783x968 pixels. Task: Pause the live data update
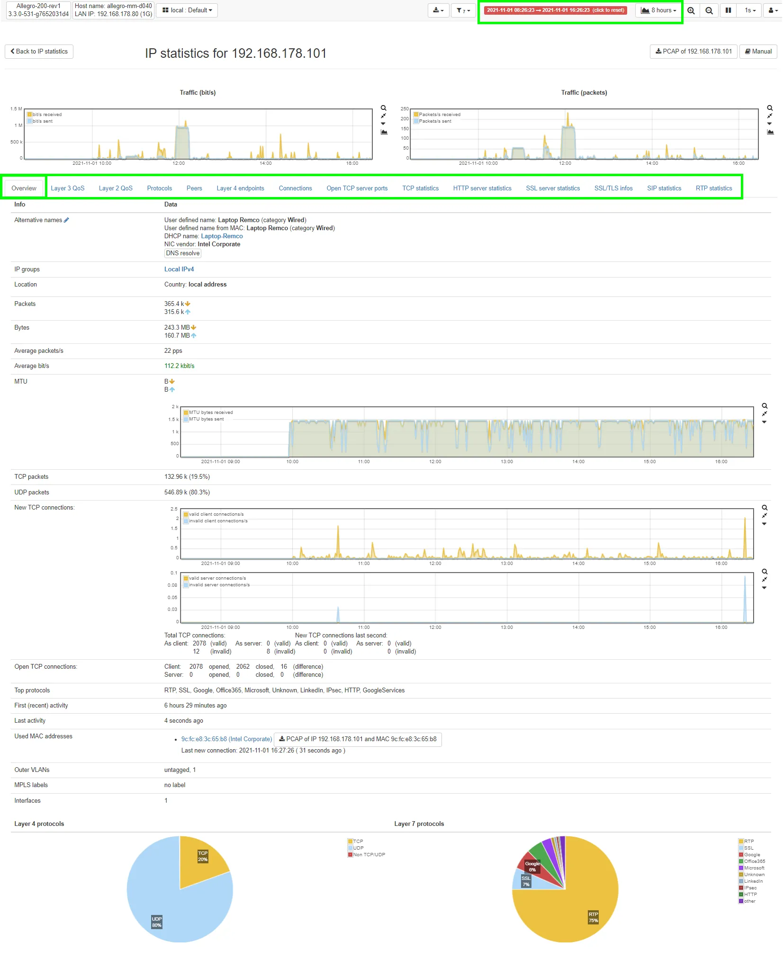click(x=728, y=10)
